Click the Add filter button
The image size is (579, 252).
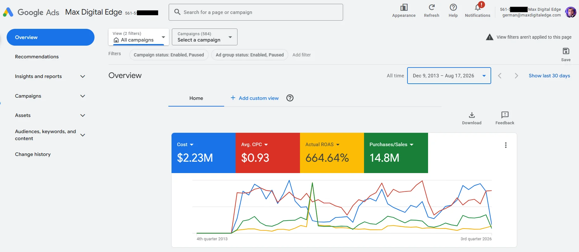pos(302,55)
